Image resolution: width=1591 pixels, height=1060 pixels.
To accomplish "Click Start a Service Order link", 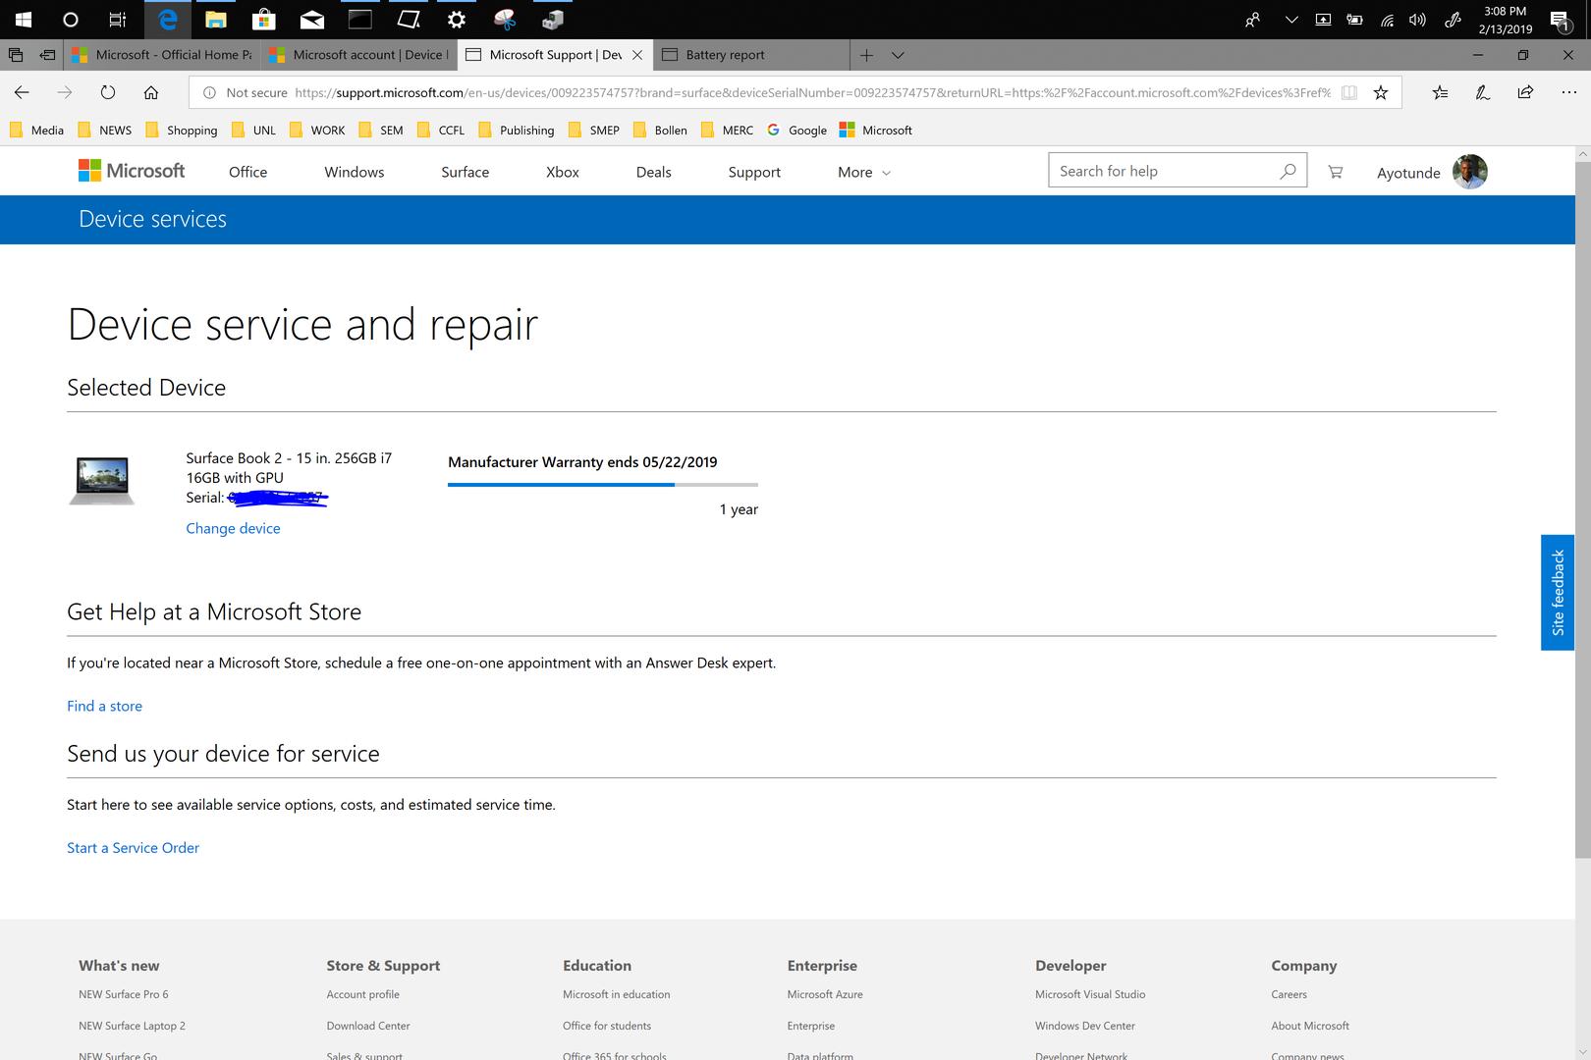I will coord(133,847).
